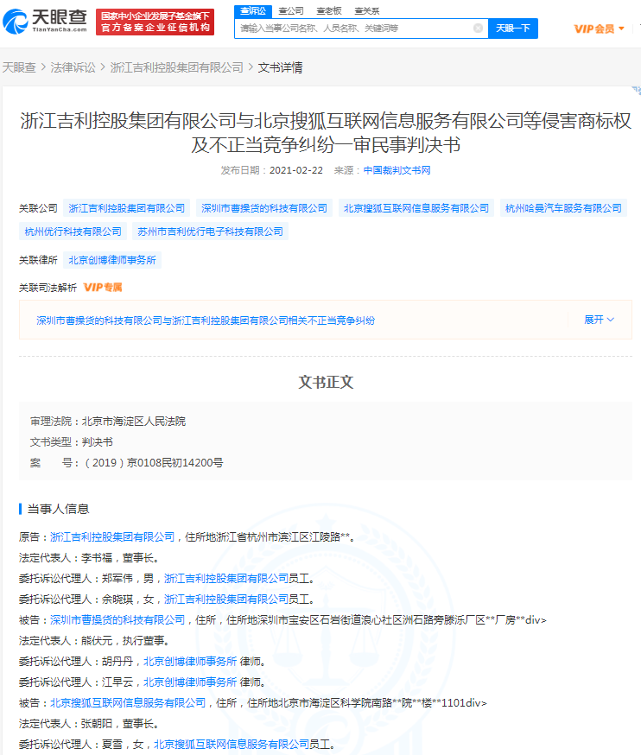Expand the judicial analysis with 展开

599,320
